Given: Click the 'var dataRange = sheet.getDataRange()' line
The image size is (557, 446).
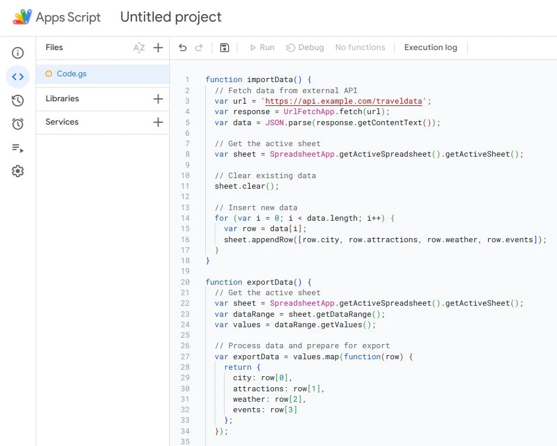Looking at the screenshot, I should (299, 314).
